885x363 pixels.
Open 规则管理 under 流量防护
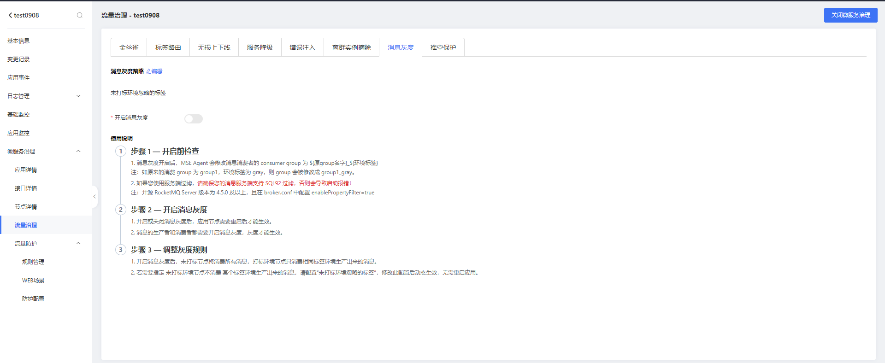point(33,262)
